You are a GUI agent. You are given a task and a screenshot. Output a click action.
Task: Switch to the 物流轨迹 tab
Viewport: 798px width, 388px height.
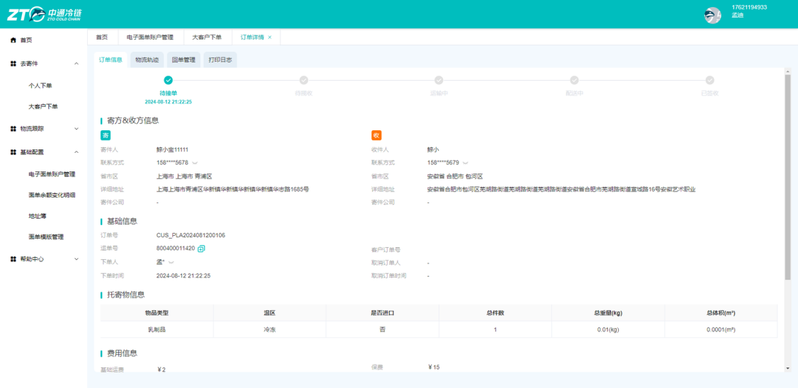click(147, 60)
